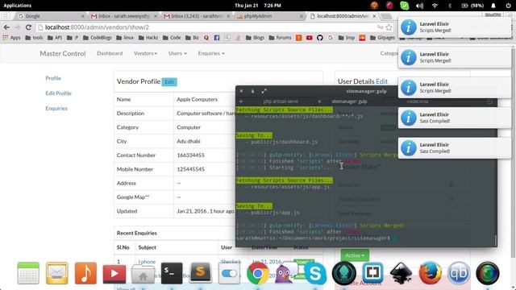The image size is (516, 290).
Task: Click the terminal window scrollbar
Action: pos(496,240)
